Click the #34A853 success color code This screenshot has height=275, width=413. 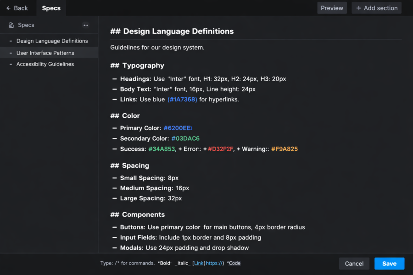pos(162,149)
